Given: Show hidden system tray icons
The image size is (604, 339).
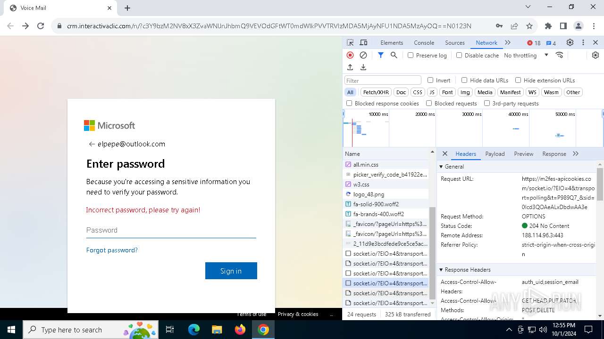Looking at the screenshot, I should [509, 330].
